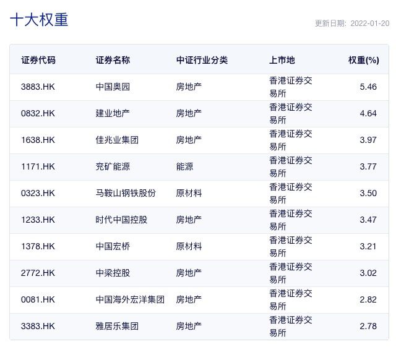Viewport: 396px width, 352px height.
Task: Click the name 中国海外宏洋集团
Action: [x=130, y=300]
